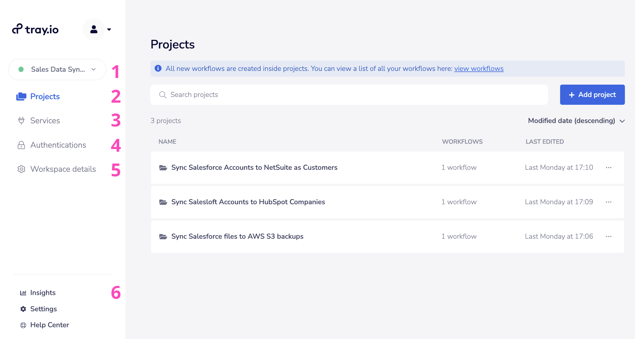Screen dimensions: 635x339
Task: Click folder icon of Salesloft Accounts project
Action: pos(163,202)
